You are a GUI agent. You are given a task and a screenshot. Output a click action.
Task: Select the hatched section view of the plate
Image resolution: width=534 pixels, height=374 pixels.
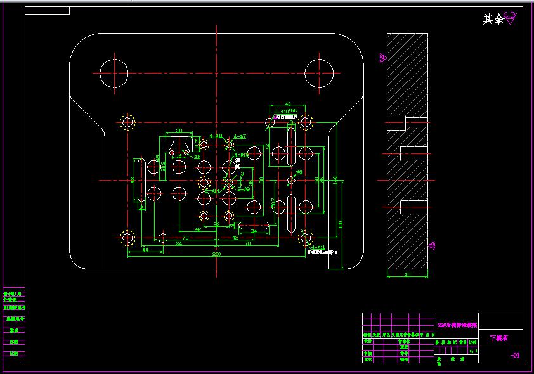407,151
